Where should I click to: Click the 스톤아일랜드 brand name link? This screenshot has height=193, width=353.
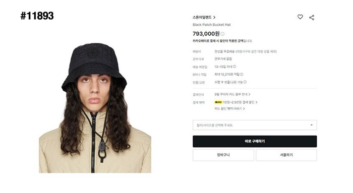tap(202, 17)
